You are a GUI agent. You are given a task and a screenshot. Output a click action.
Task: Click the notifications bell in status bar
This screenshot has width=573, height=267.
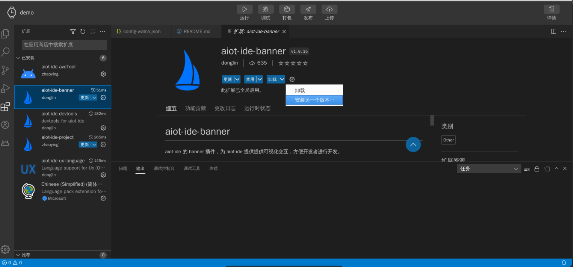coord(564,263)
